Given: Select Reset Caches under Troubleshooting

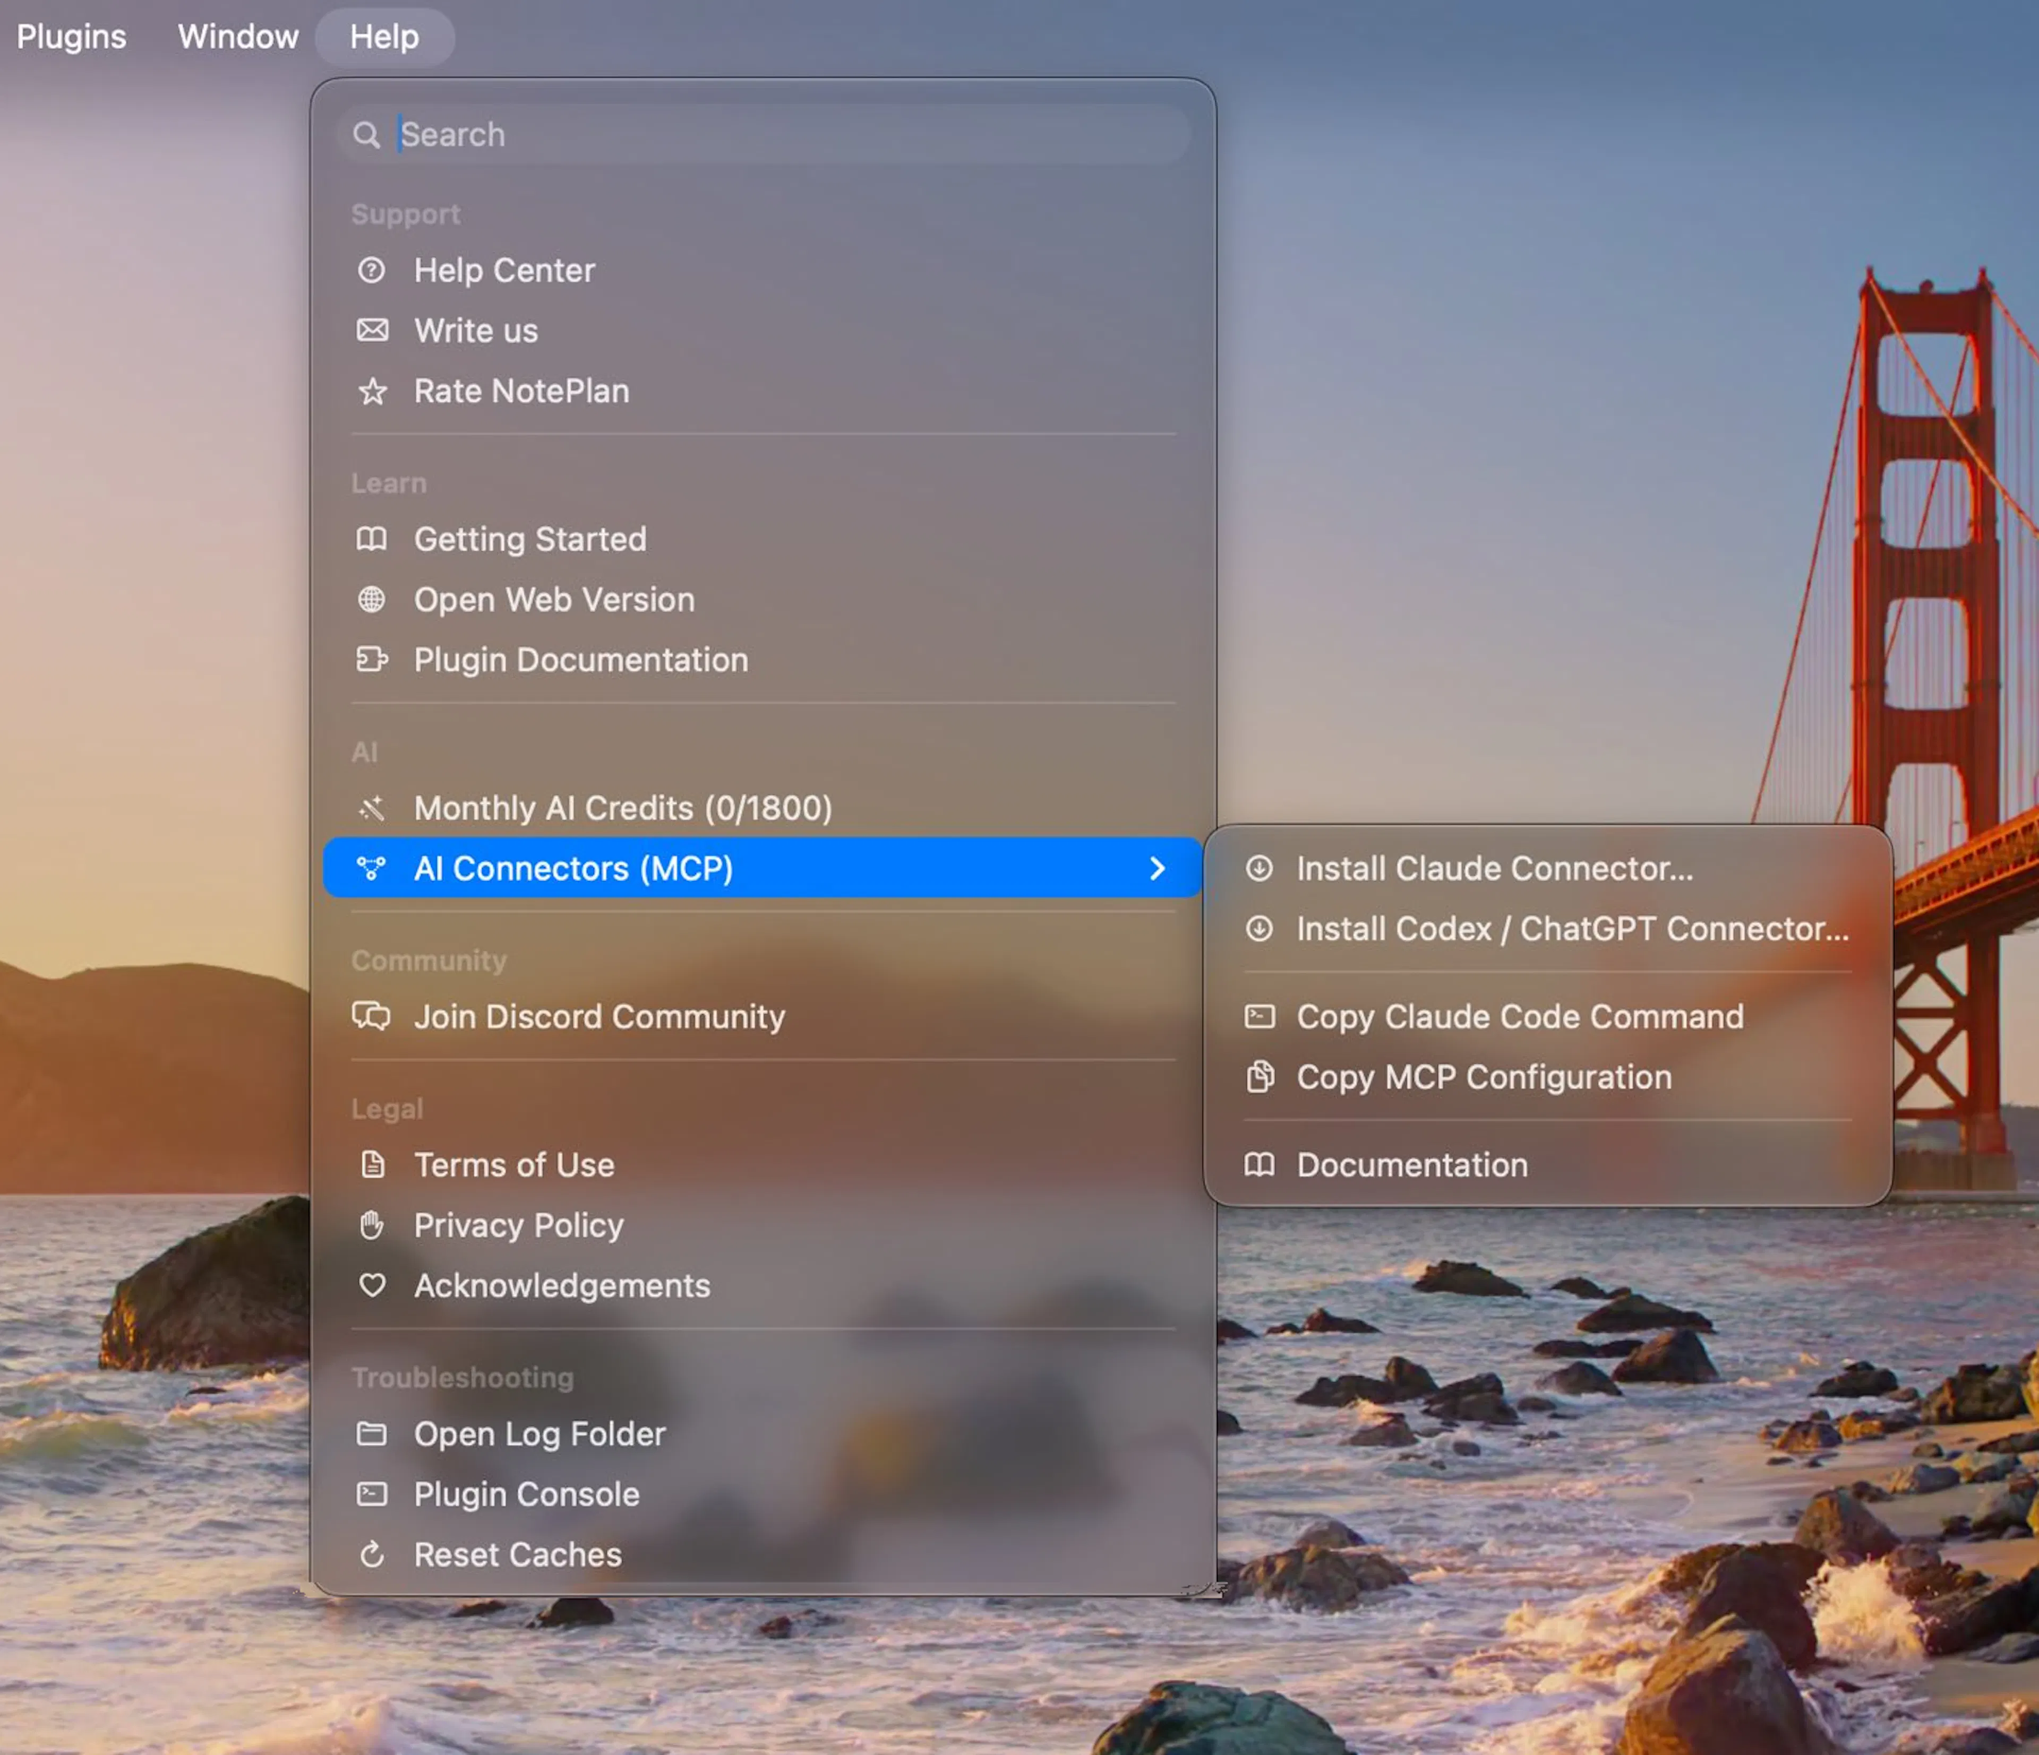Looking at the screenshot, I should tap(763, 1553).
